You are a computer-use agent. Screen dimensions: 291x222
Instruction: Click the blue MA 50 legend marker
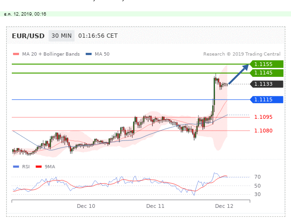point(89,54)
